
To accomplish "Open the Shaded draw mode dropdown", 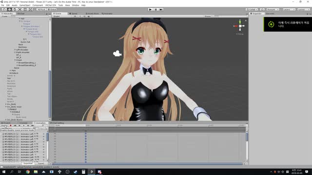I will (x=61, y=16).
